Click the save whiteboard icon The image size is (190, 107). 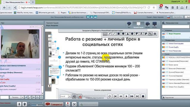pyautogui.click(x=155, y=34)
